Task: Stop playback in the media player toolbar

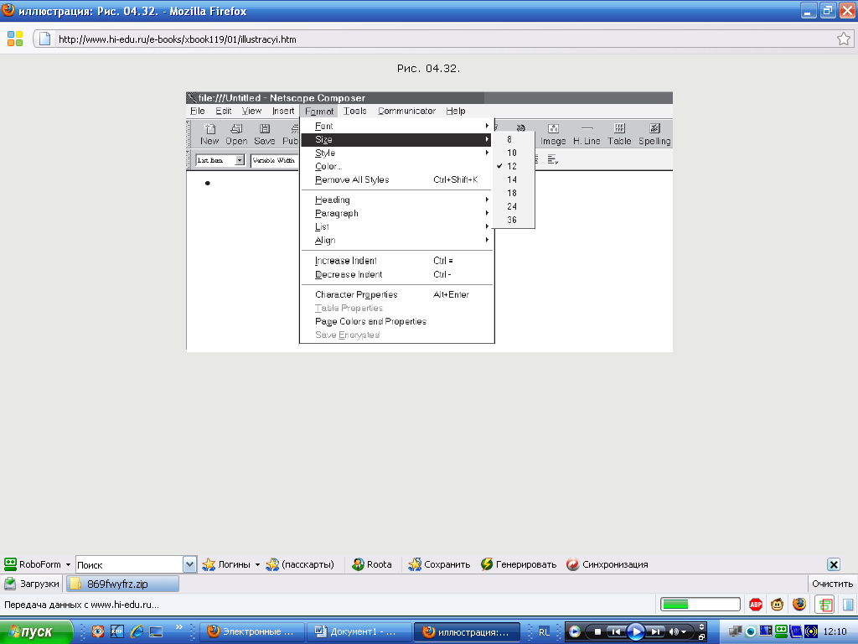Action: click(597, 632)
